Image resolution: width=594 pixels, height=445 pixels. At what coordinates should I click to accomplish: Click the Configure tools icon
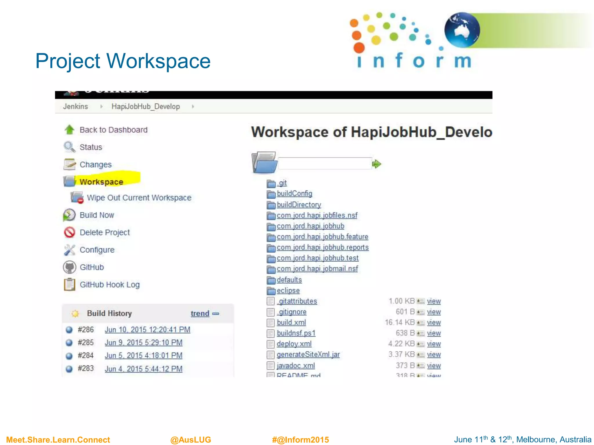point(70,250)
